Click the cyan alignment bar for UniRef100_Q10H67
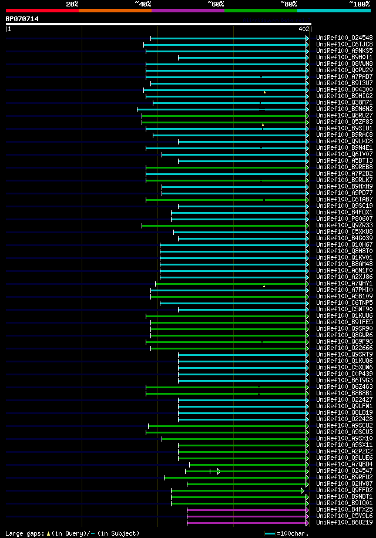 234,245
